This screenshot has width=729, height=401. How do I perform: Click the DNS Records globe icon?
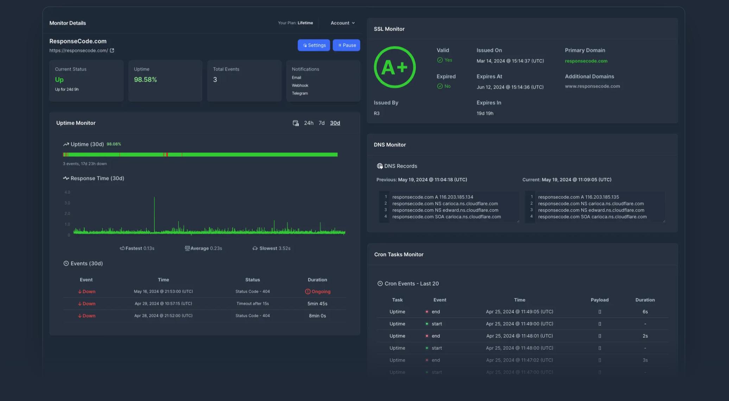pyautogui.click(x=380, y=166)
